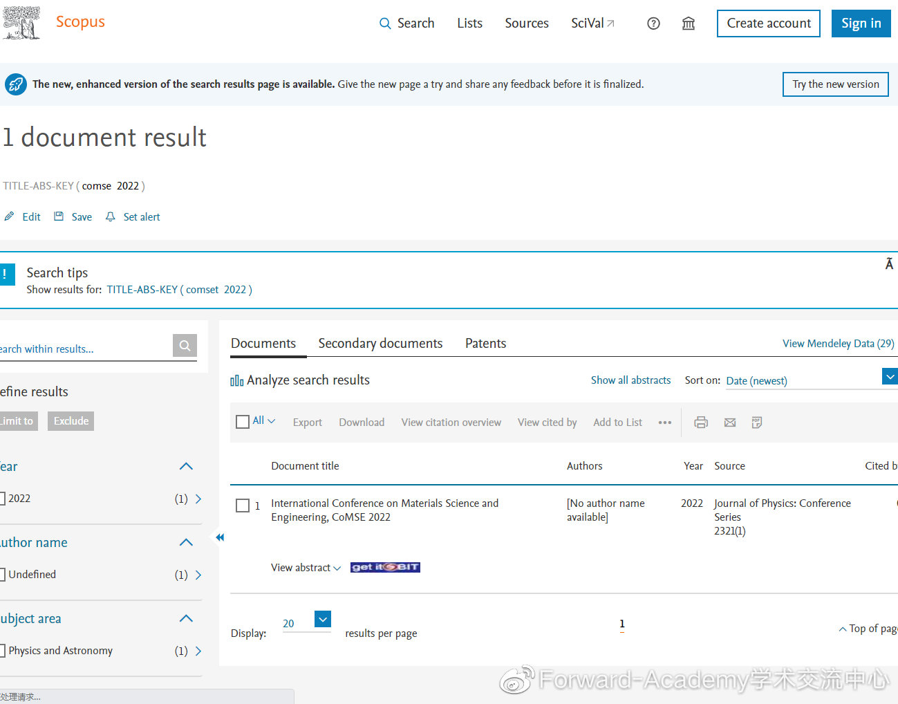Viewport: 898px width, 704px height.
Task: Open the more options ellipsis
Action: pos(665,423)
